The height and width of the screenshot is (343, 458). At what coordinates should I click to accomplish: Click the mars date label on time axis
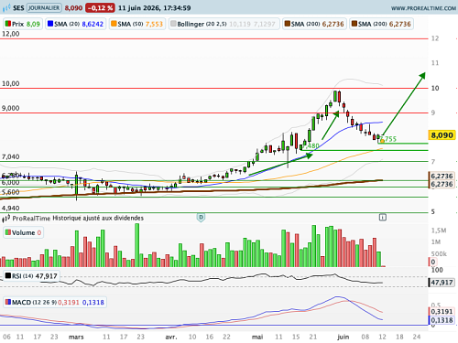(x=76, y=337)
